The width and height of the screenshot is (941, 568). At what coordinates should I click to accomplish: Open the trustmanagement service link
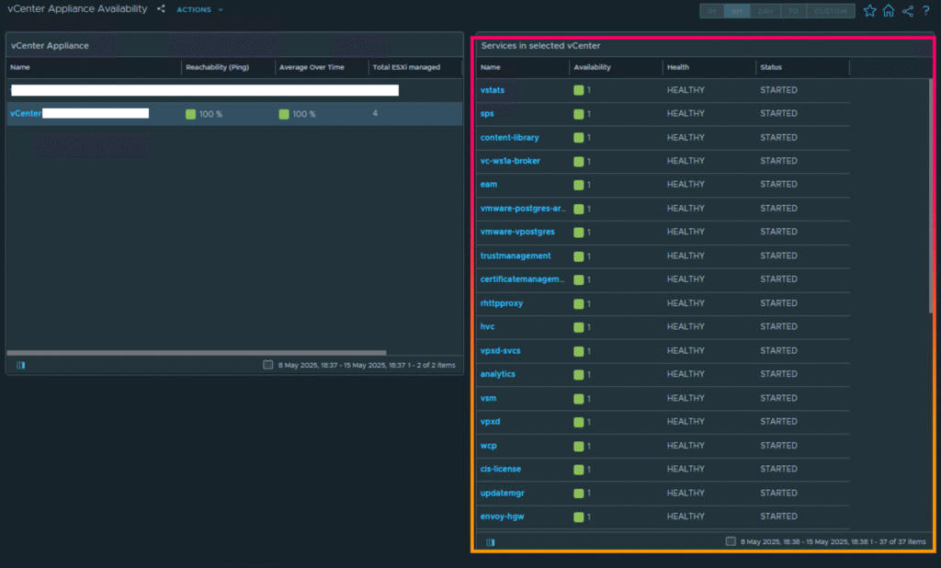coord(515,256)
